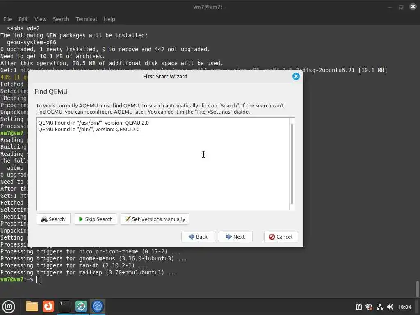Open the network connections tray icon
Screen dimensions: 420x315
[379, 307]
